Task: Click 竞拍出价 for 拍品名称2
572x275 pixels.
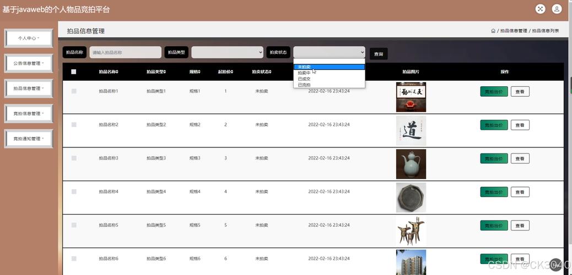Action: [494, 125]
